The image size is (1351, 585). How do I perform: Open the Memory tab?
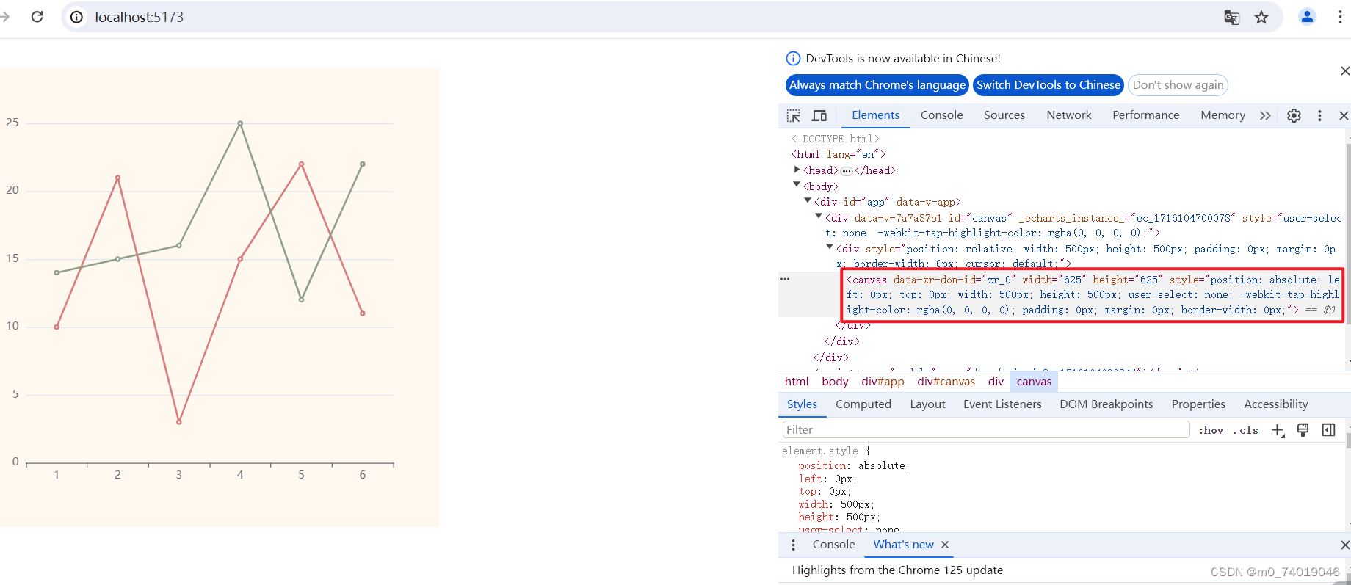coord(1223,115)
